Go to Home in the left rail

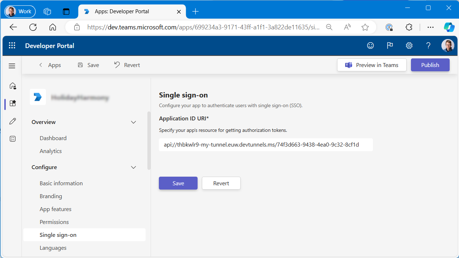(x=13, y=86)
